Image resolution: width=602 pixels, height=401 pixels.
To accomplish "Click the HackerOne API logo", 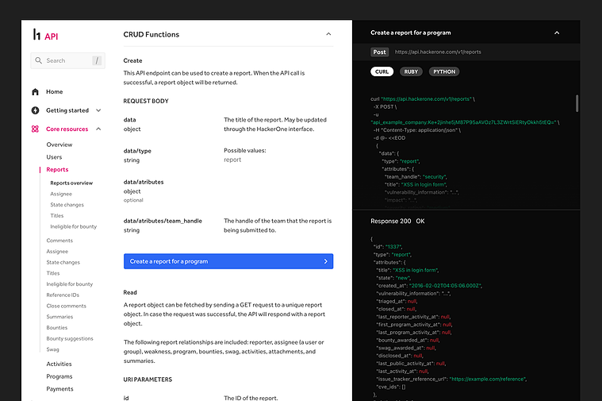I will click(45, 35).
